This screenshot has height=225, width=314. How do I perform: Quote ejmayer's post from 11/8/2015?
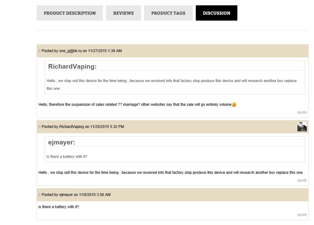tap(302, 215)
